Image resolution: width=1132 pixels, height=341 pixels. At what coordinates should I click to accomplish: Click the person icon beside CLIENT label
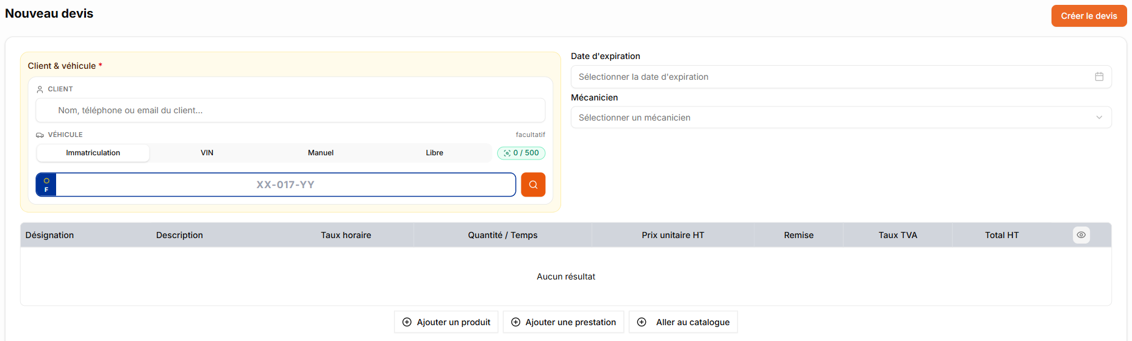pyautogui.click(x=40, y=89)
